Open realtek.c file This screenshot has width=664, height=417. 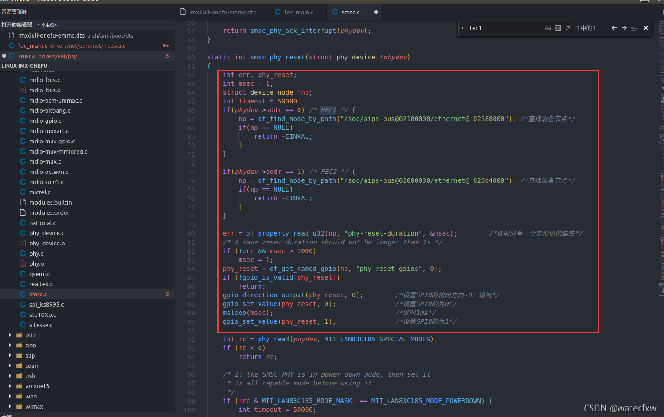click(87, 284)
